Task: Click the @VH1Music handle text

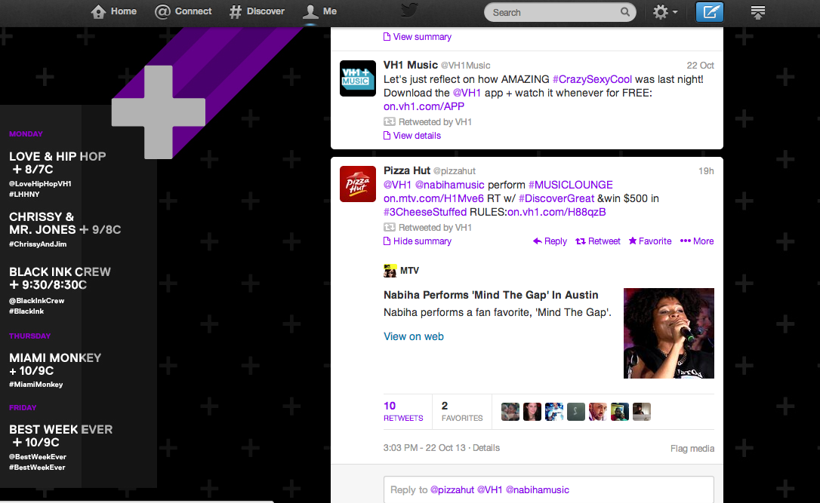Action: [465, 66]
